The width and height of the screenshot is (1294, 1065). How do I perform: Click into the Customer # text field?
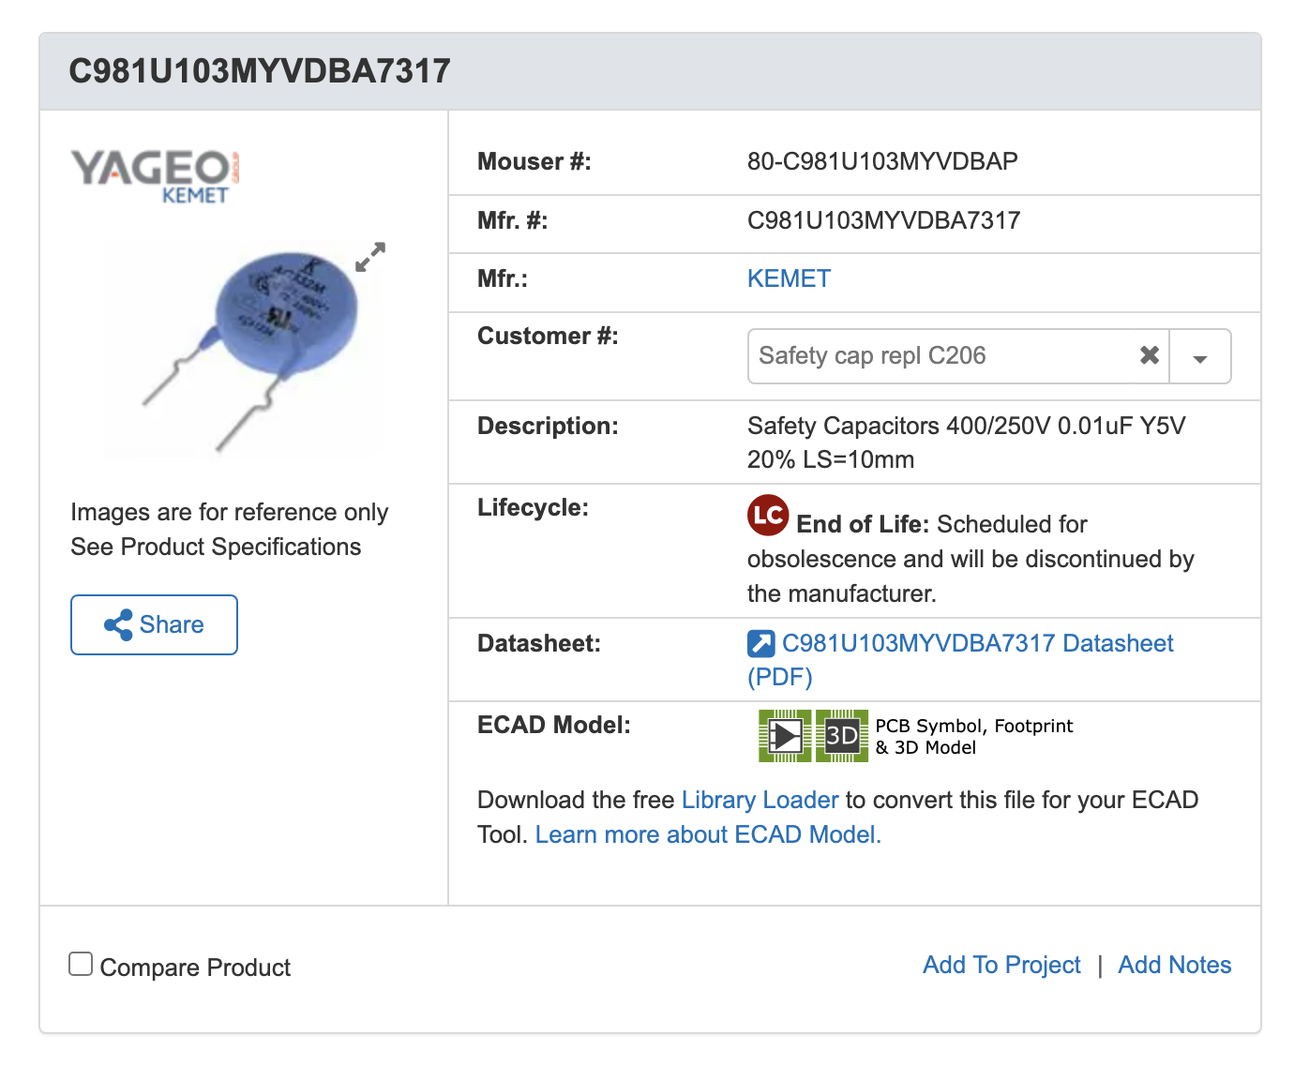tap(942, 356)
